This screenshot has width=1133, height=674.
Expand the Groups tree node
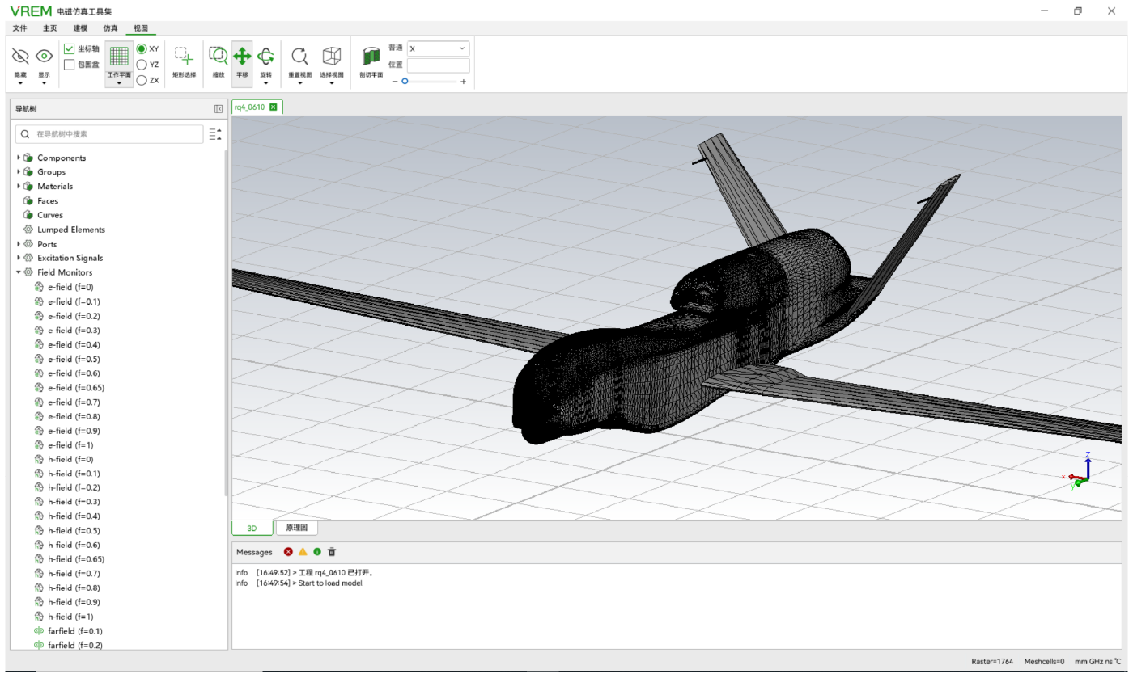coord(19,172)
